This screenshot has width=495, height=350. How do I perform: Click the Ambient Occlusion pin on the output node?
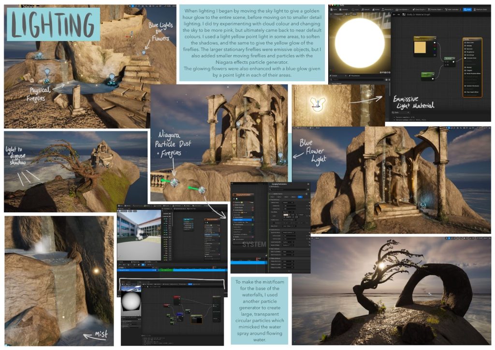465,86
